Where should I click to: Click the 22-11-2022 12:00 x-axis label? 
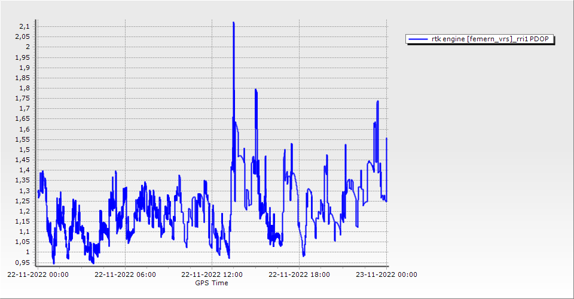[x=212, y=275]
